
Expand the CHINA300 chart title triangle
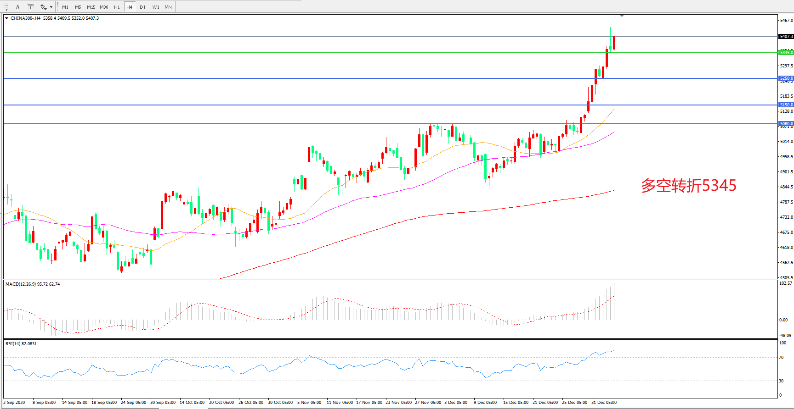click(x=6, y=18)
